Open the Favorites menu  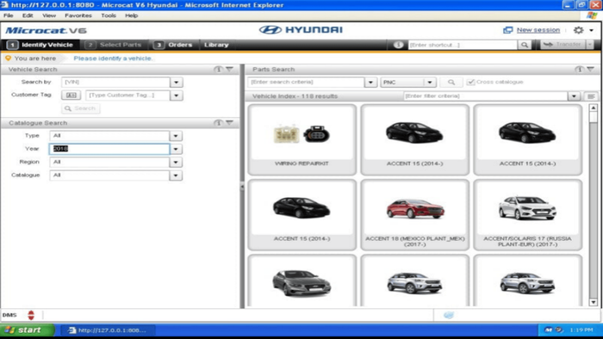[78, 15]
